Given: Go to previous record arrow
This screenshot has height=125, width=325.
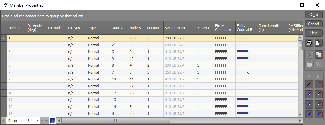Looking at the screenshot, I should 3,121.
